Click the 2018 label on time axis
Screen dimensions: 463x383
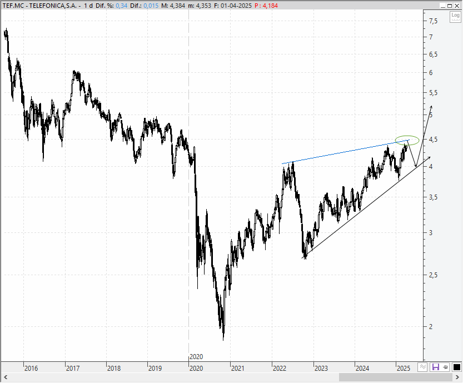[114, 368]
